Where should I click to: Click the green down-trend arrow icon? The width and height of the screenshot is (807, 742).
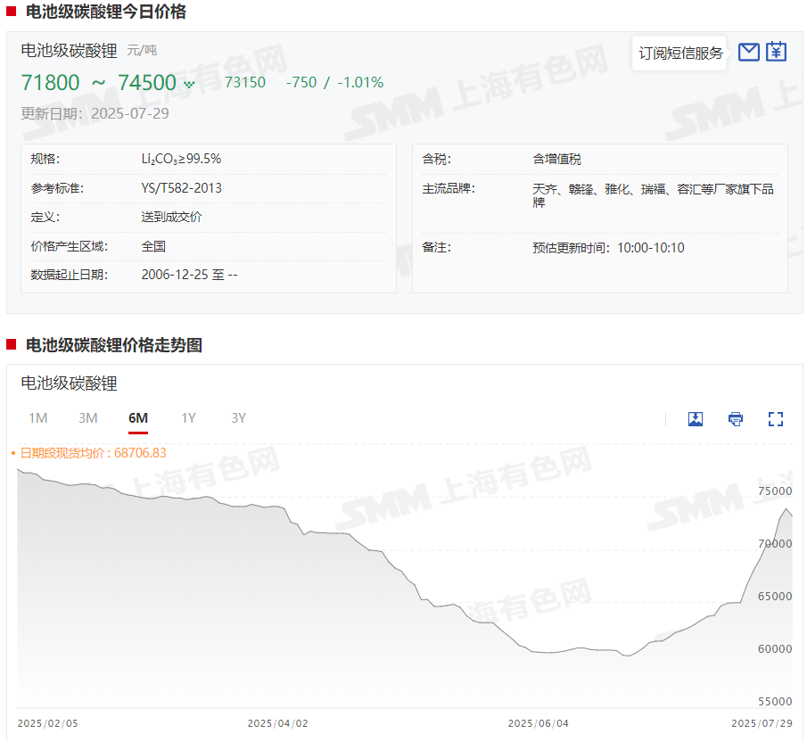(189, 84)
